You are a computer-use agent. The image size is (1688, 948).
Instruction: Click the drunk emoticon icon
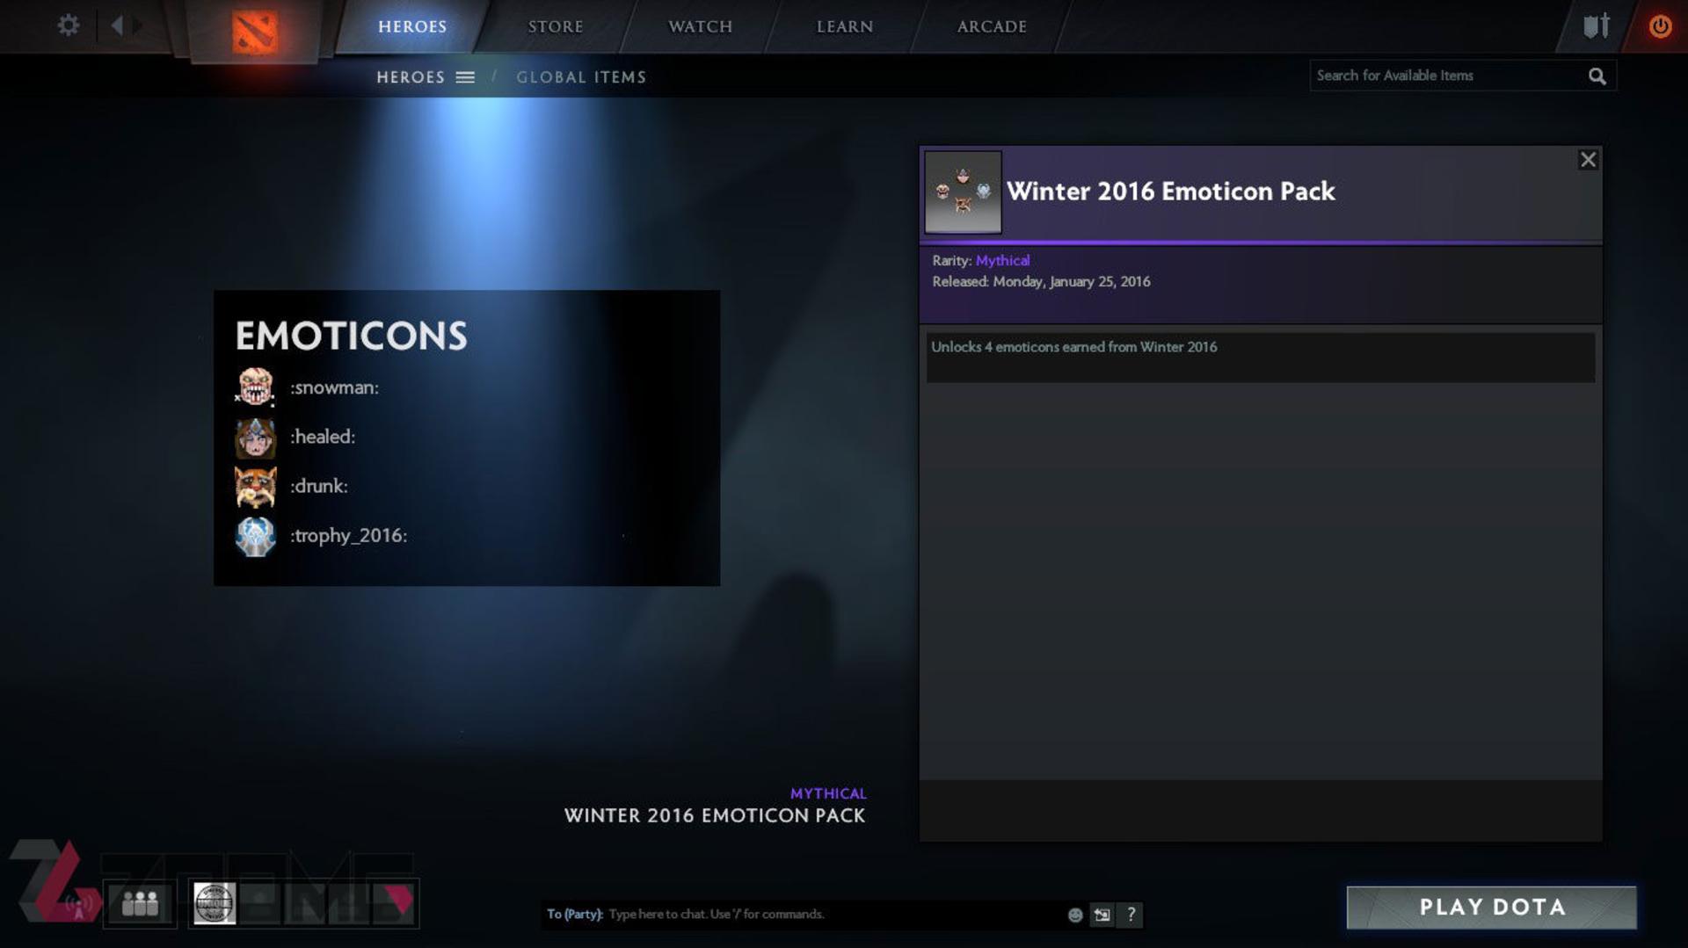point(255,487)
